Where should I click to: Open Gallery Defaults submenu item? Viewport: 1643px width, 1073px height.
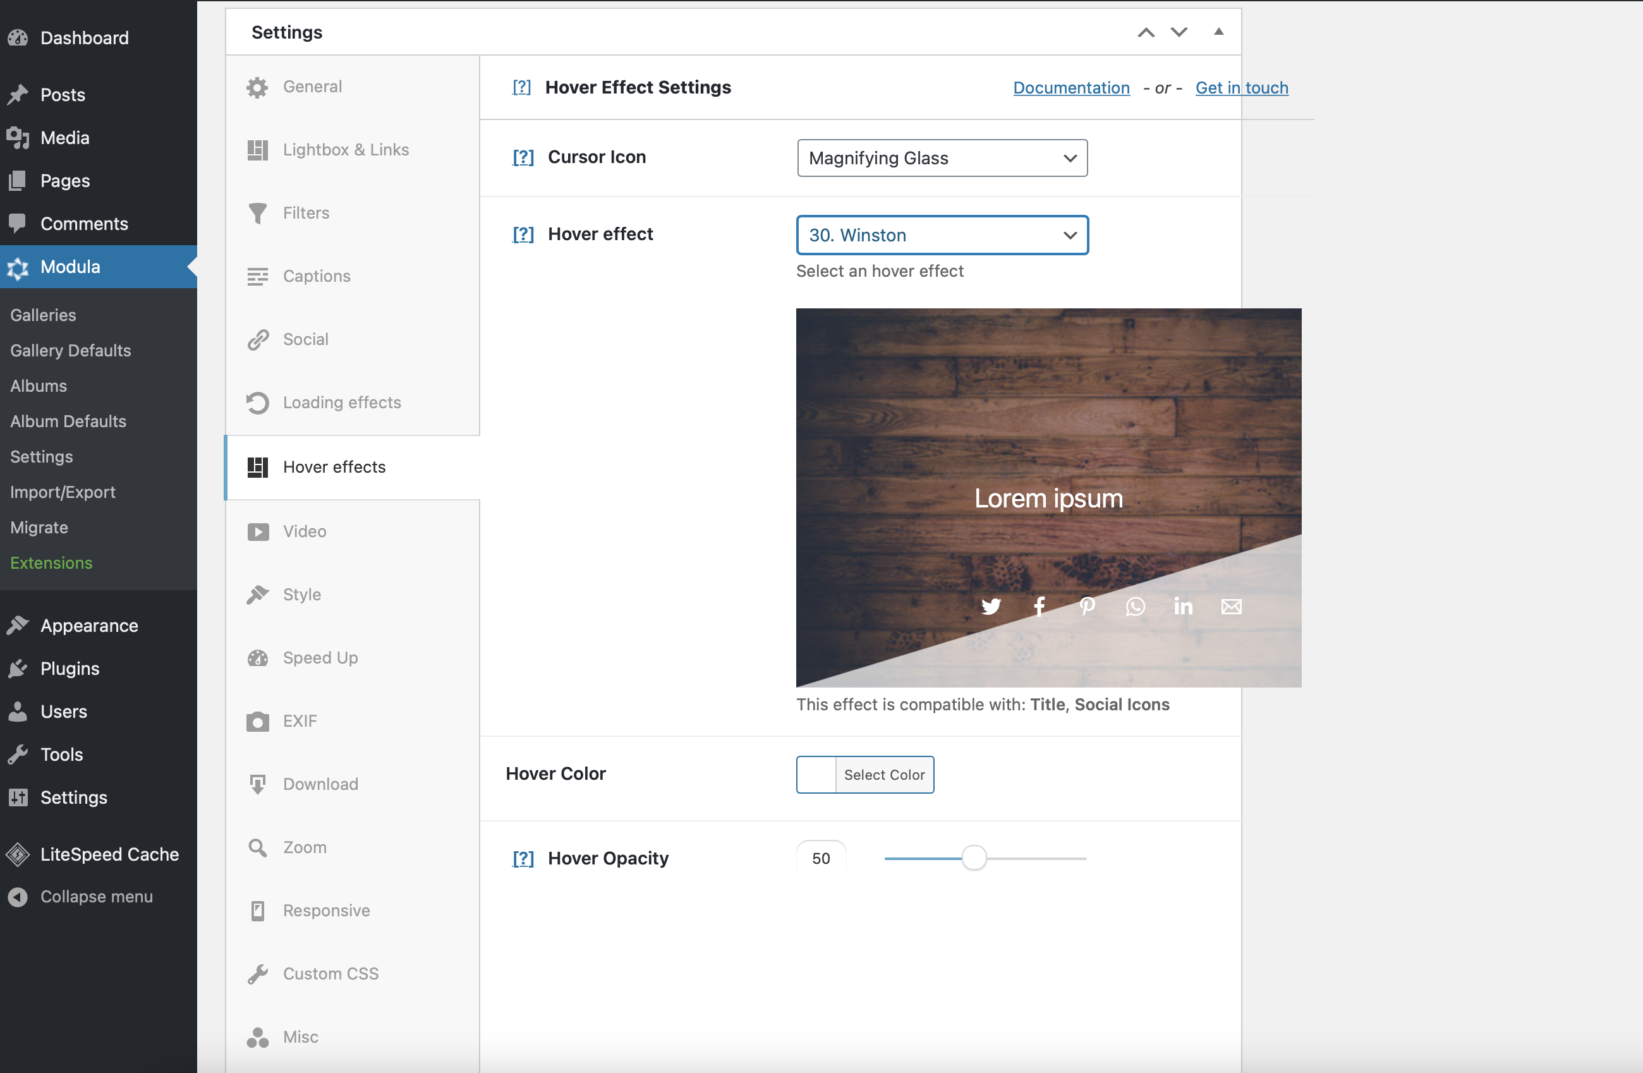(70, 351)
